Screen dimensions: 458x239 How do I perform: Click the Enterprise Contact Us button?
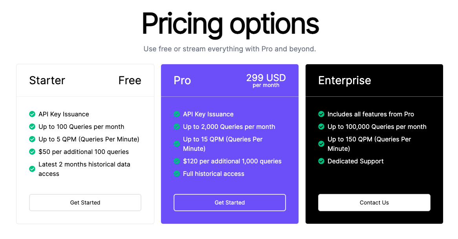(x=374, y=203)
